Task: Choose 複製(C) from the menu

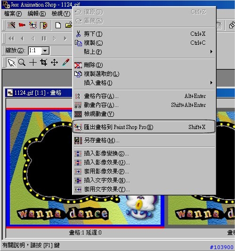Action: point(144,43)
